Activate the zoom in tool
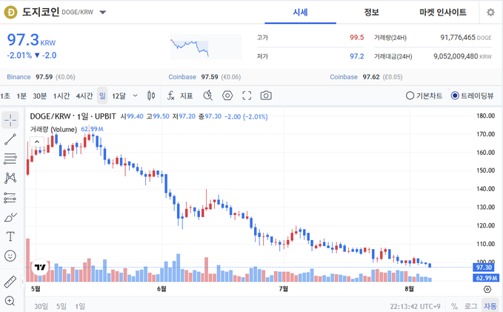The height and width of the screenshot is (312, 503). click(10, 301)
